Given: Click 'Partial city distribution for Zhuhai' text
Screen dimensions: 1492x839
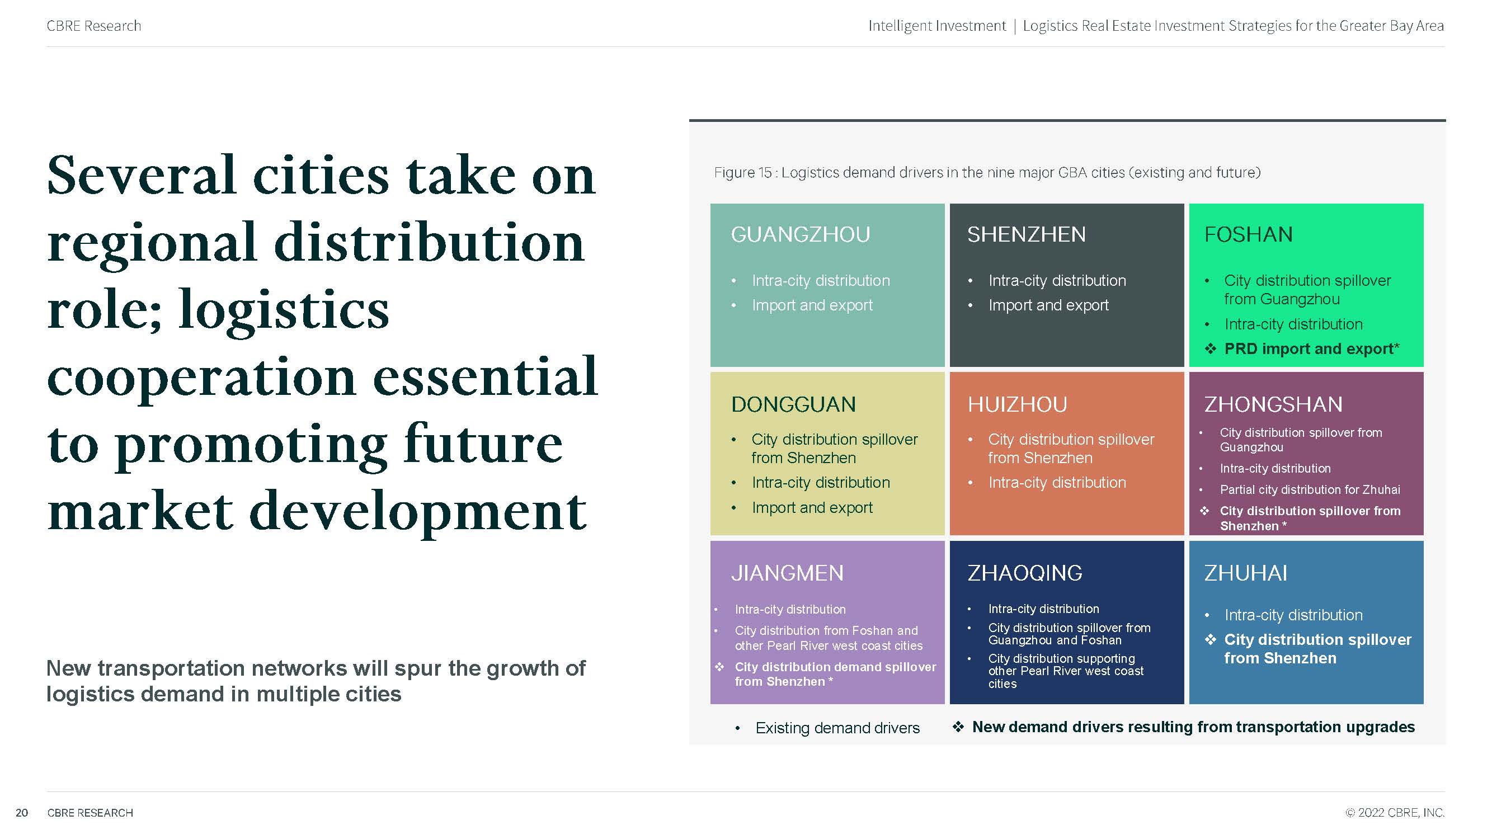Looking at the screenshot, I should [x=1310, y=490].
